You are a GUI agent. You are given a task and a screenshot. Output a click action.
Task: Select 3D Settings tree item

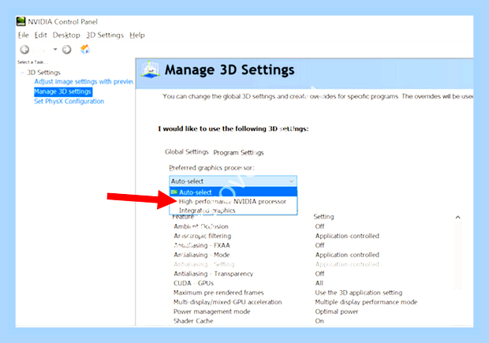[x=43, y=73]
